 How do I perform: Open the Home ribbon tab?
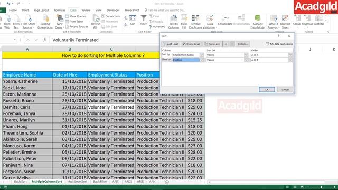coord(13,11)
